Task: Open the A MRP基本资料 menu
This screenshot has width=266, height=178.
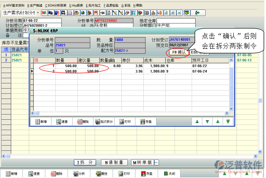Action: coord(13,6)
